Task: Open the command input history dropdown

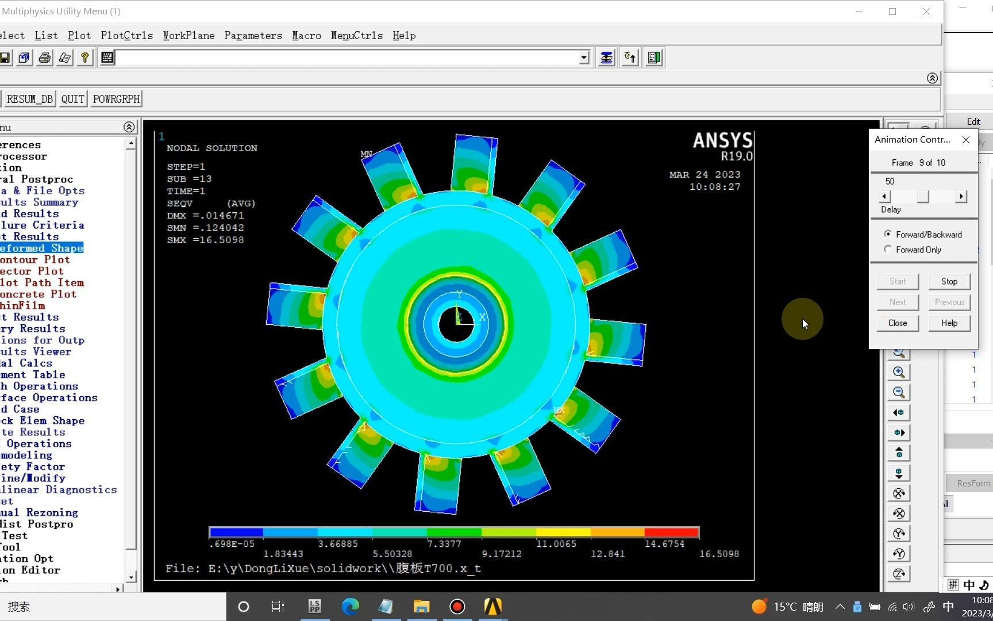Action: (x=583, y=57)
